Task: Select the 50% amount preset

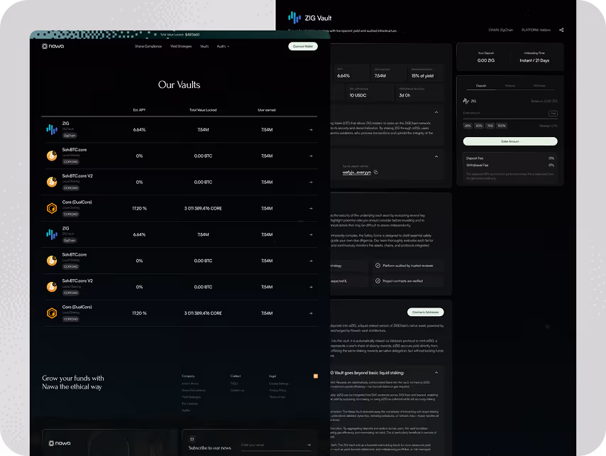Action: 479,126
